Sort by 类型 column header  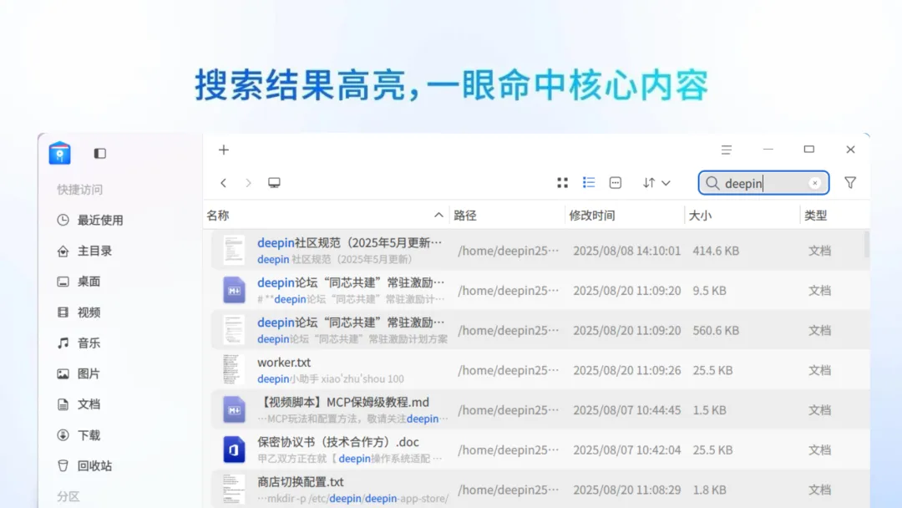834,216
